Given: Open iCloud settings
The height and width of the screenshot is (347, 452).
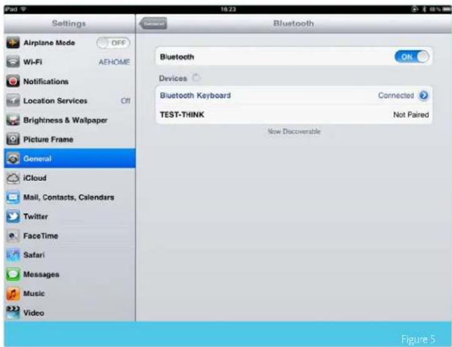Looking at the screenshot, I should pos(69,178).
